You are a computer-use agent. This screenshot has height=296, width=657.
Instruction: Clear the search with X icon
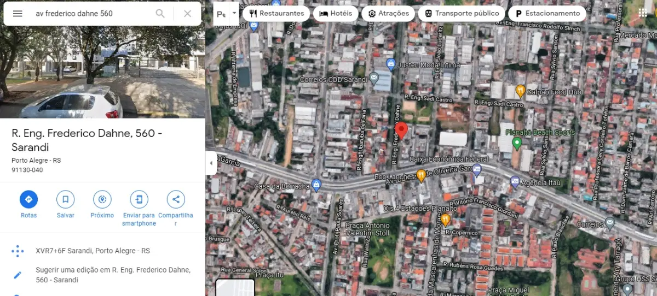[x=187, y=14]
